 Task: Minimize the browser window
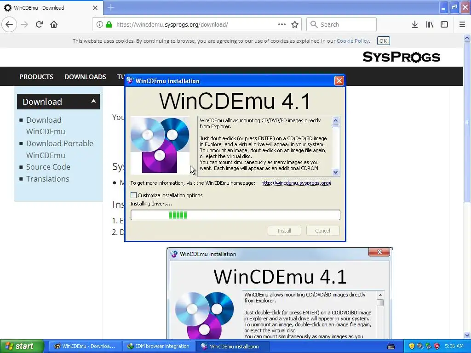click(x=443, y=7)
